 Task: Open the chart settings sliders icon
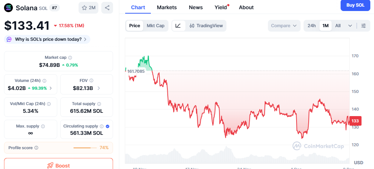pyautogui.click(x=363, y=26)
